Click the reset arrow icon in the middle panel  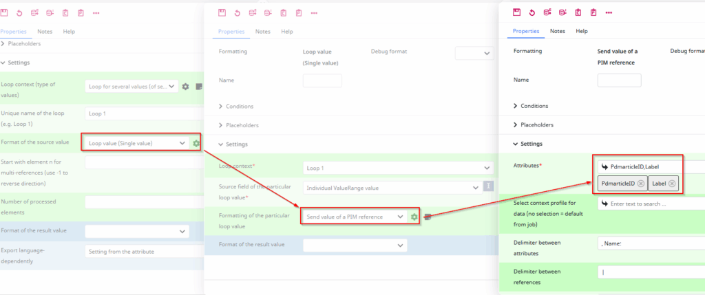pyautogui.click(x=238, y=12)
